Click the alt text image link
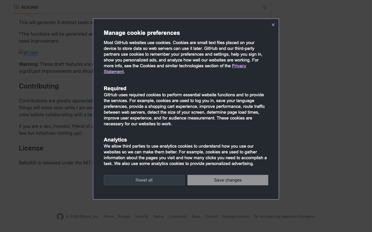 coord(28,52)
